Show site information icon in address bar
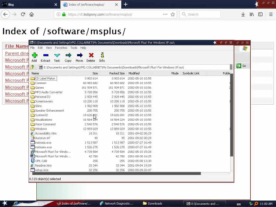 [58, 15]
